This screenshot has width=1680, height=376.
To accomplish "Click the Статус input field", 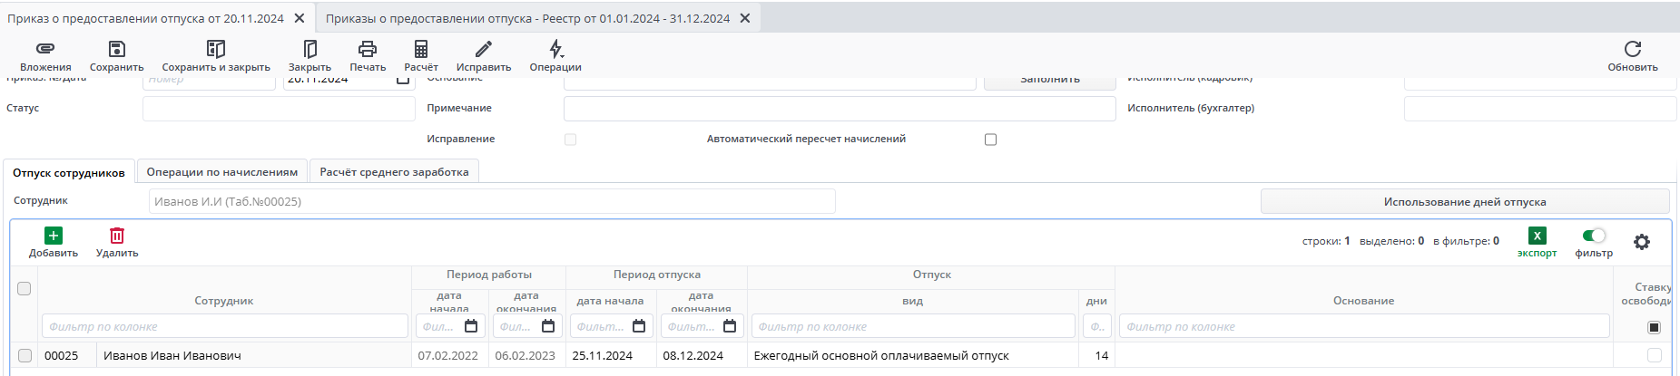I will (x=279, y=108).
